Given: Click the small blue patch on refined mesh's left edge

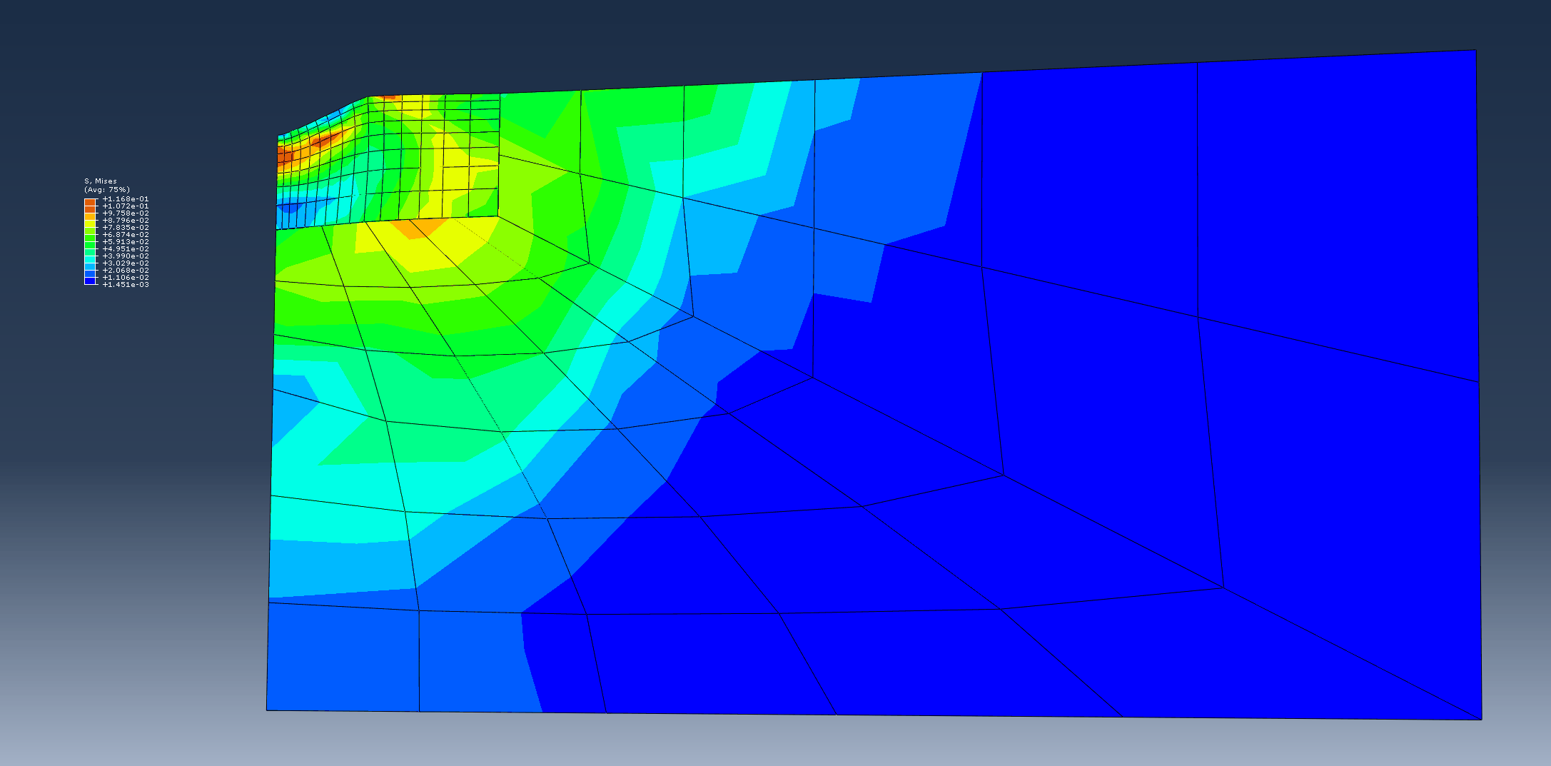Looking at the screenshot, I should click(x=289, y=208).
